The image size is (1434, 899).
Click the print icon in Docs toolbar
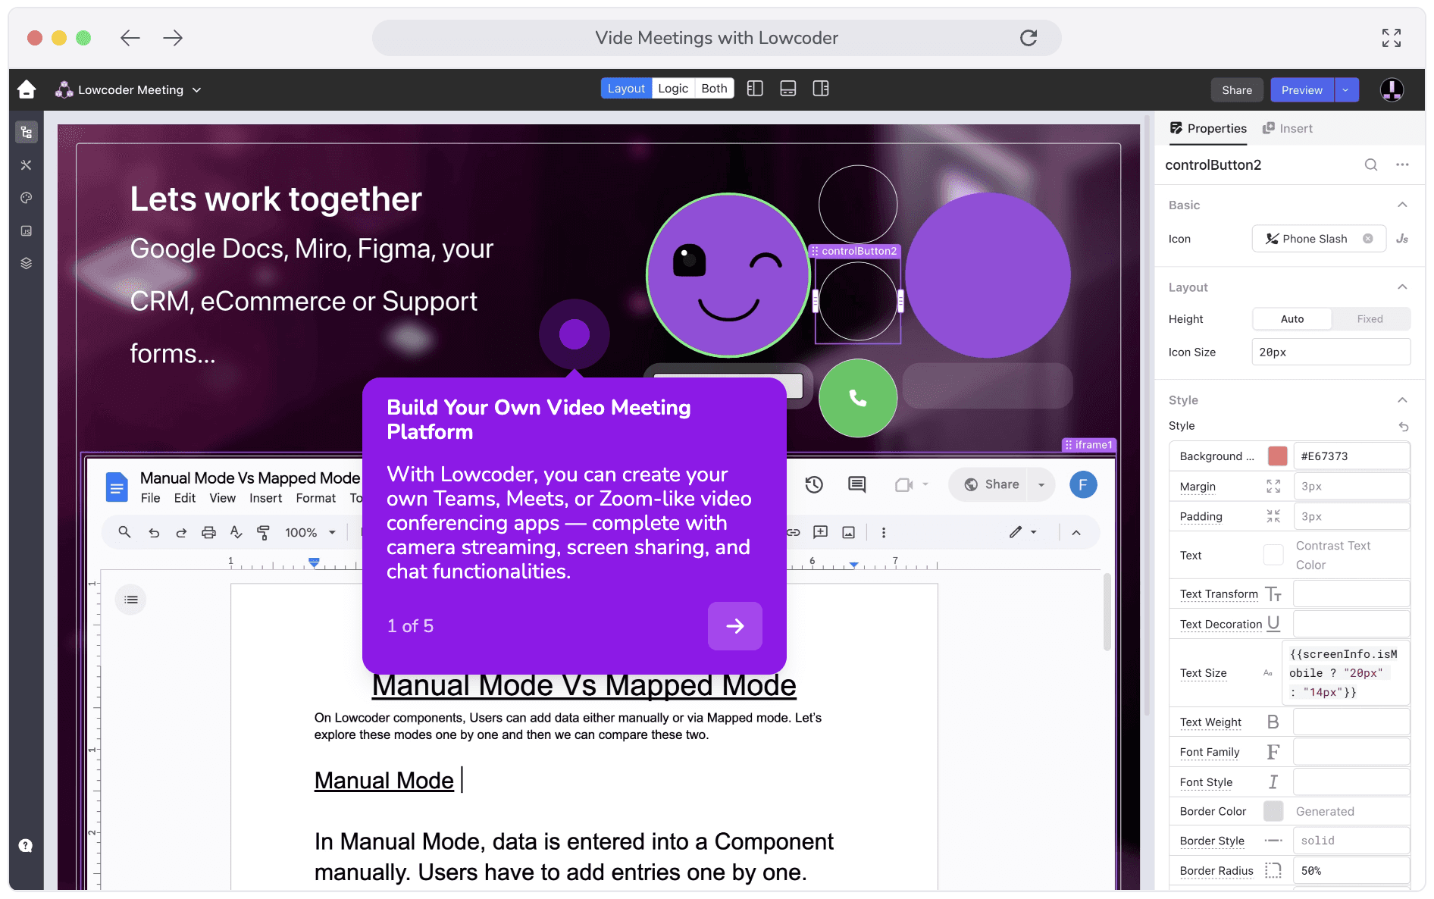click(208, 533)
